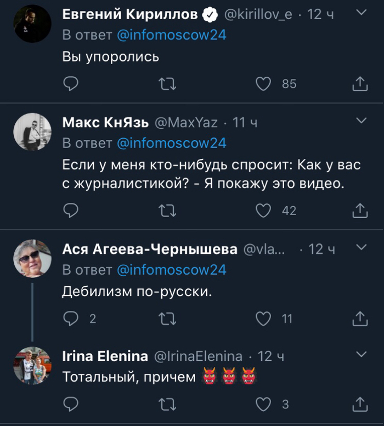The width and height of the screenshot is (384, 426).
Task: Open Ася Агеева-Чернышева's profile picture
Action: pos(32,258)
